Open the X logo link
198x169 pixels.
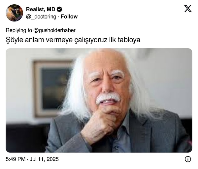point(188,9)
